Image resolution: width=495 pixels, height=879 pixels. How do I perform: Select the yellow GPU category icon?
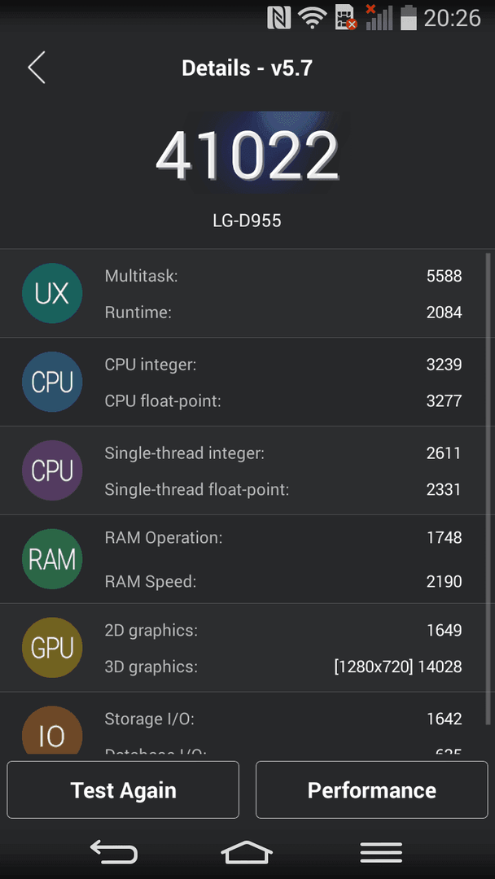click(52, 648)
